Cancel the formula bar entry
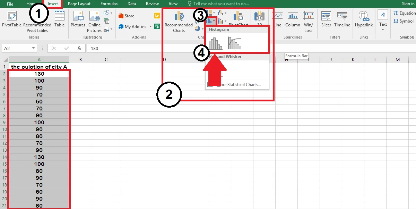The width and height of the screenshot is (416, 209). (54, 48)
